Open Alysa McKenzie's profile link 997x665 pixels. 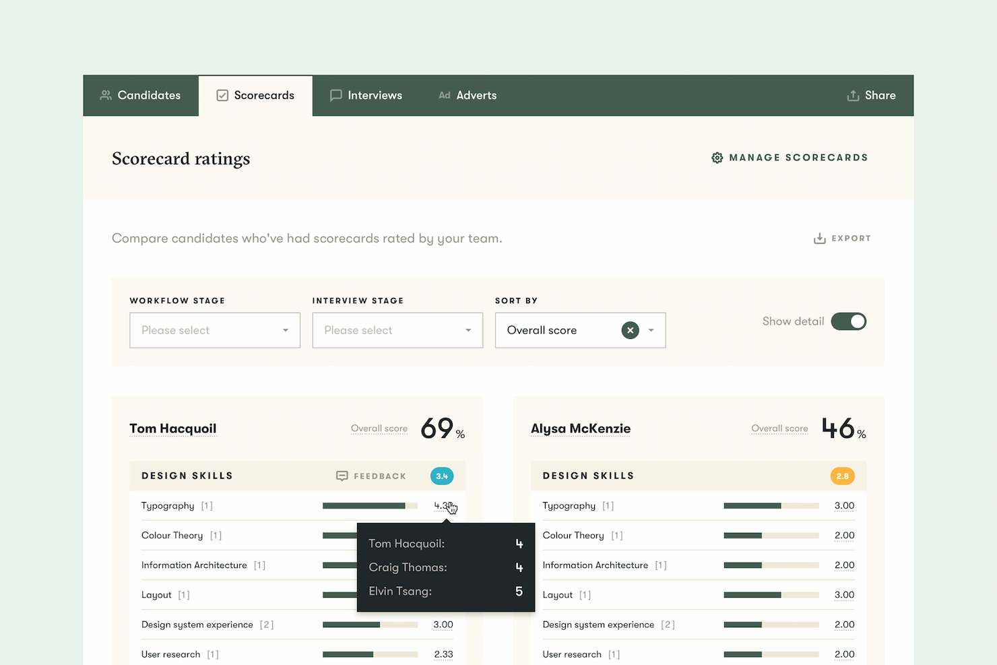(x=580, y=429)
